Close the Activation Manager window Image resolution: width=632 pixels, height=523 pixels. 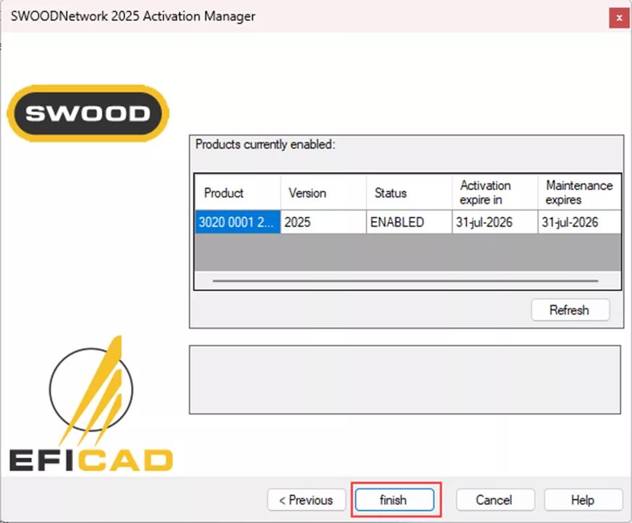tap(619, 17)
